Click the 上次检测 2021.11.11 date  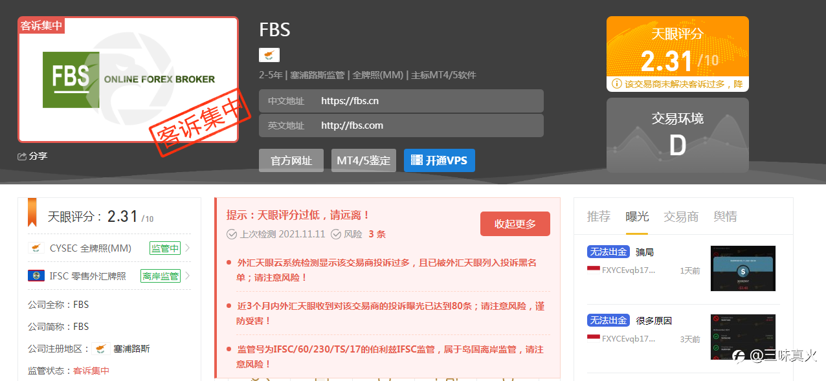click(283, 234)
